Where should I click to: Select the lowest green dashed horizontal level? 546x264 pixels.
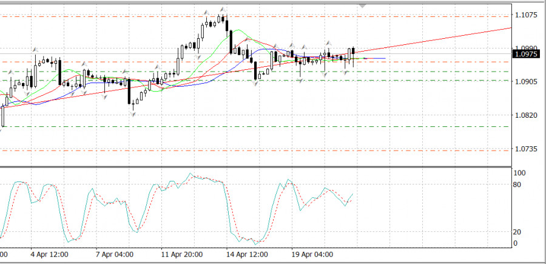[255, 127]
